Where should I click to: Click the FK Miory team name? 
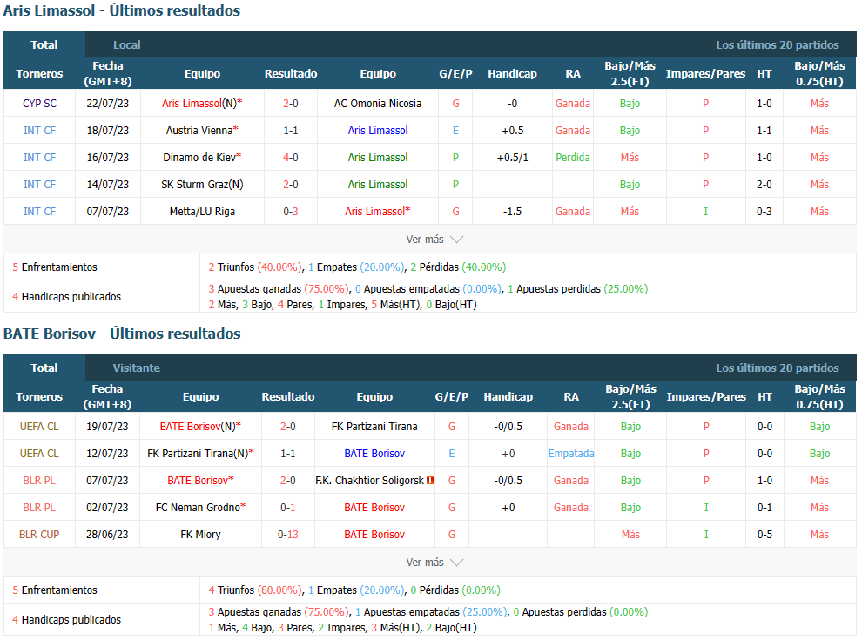click(200, 535)
